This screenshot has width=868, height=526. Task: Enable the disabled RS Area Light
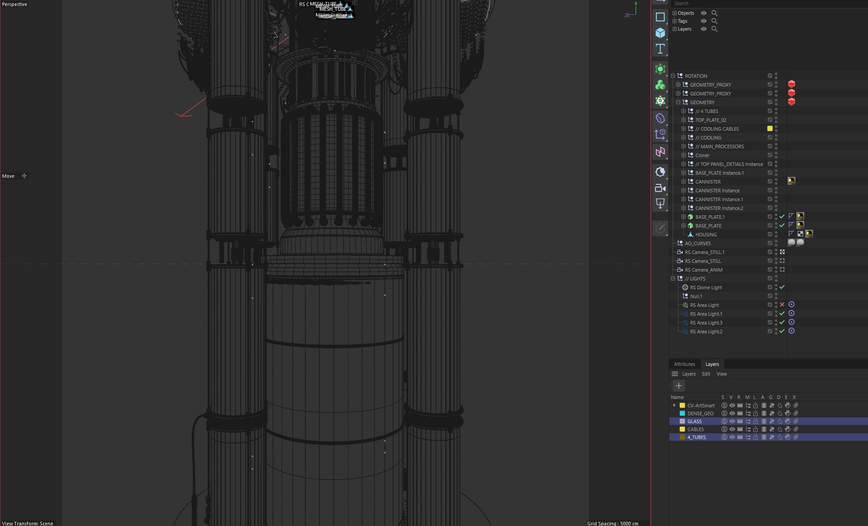pyautogui.click(x=782, y=305)
